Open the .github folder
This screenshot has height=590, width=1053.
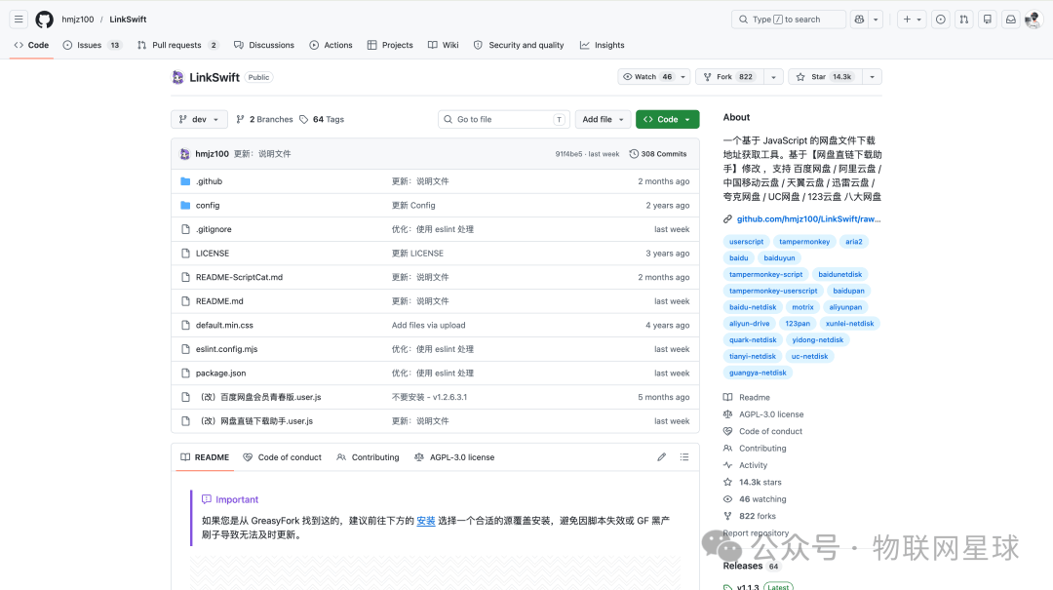click(209, 181)
